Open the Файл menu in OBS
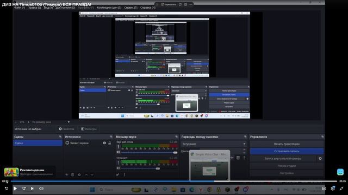348x195 pixels. click(20, 8)
